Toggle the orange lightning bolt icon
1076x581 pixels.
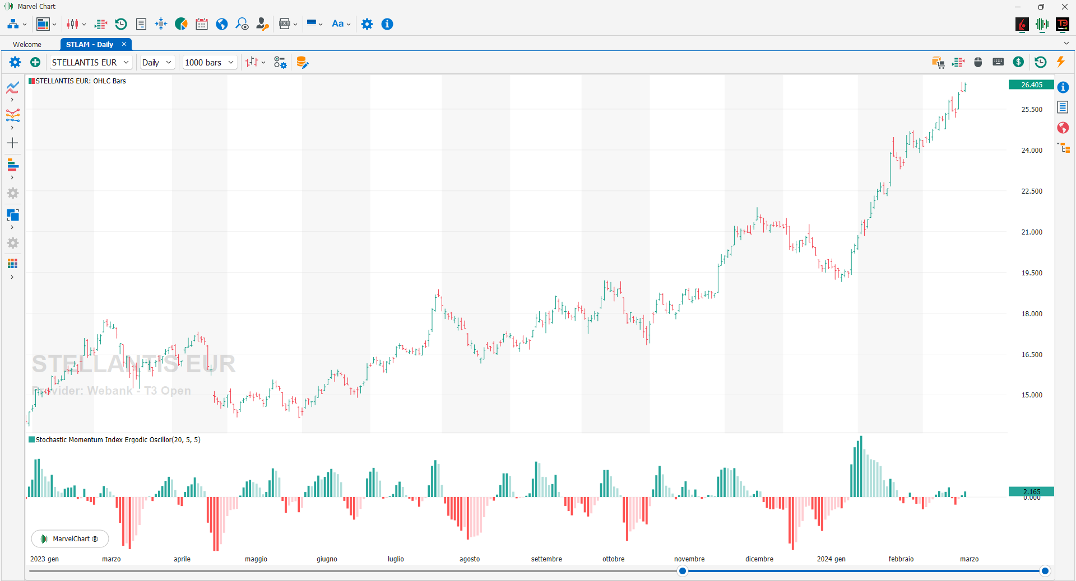click(1060, 62)
